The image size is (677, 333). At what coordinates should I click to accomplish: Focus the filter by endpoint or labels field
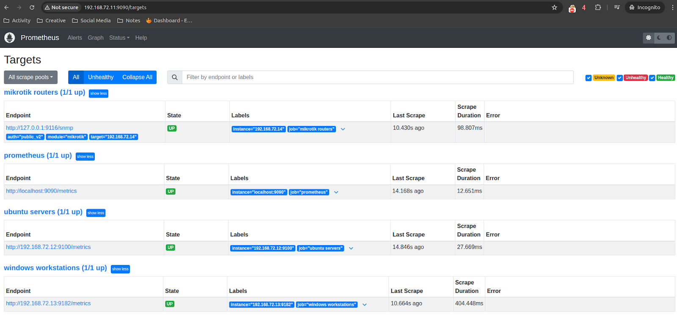click(378, 77)
